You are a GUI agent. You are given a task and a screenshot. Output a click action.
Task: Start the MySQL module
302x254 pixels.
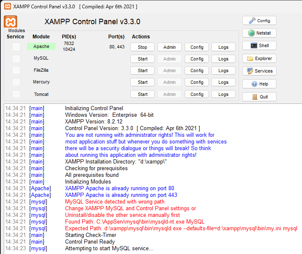[142, 59]
